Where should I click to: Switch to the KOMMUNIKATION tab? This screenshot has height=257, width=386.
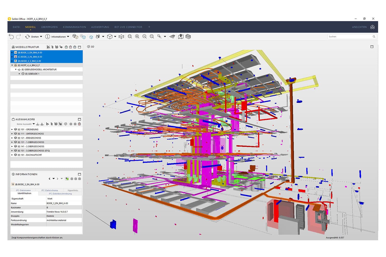(74, 27)
